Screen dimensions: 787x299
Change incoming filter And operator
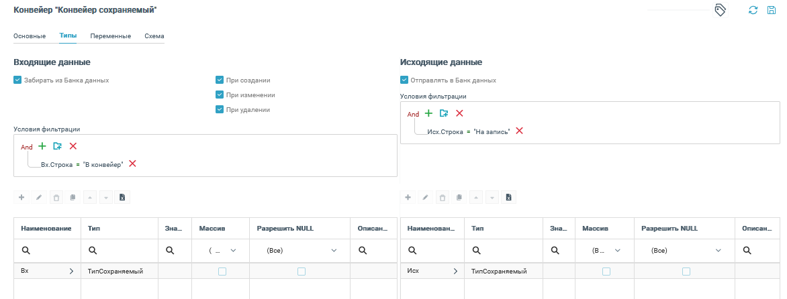(27, 147)
